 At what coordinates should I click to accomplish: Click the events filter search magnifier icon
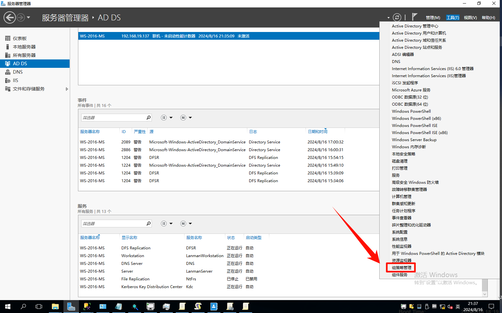[149, 118]
